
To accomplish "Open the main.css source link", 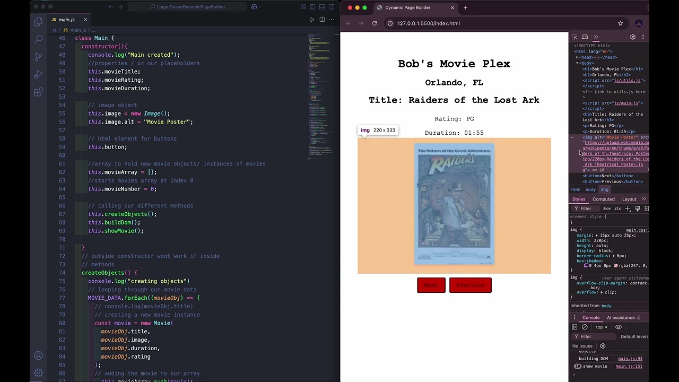I will pyautogui.click(x=637, y=230).
